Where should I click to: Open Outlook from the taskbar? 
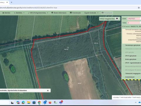click(45, 102)
